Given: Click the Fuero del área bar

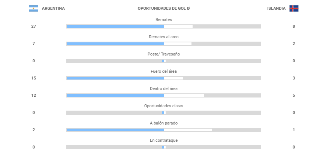Looking at the screenshot, I should tap(163, 78).
